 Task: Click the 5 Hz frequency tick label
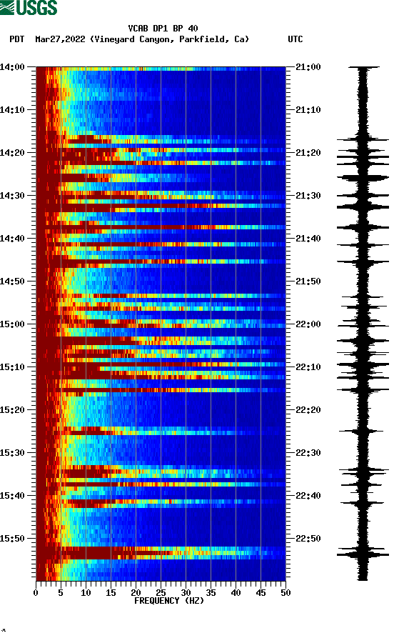[x=61, y=593]
